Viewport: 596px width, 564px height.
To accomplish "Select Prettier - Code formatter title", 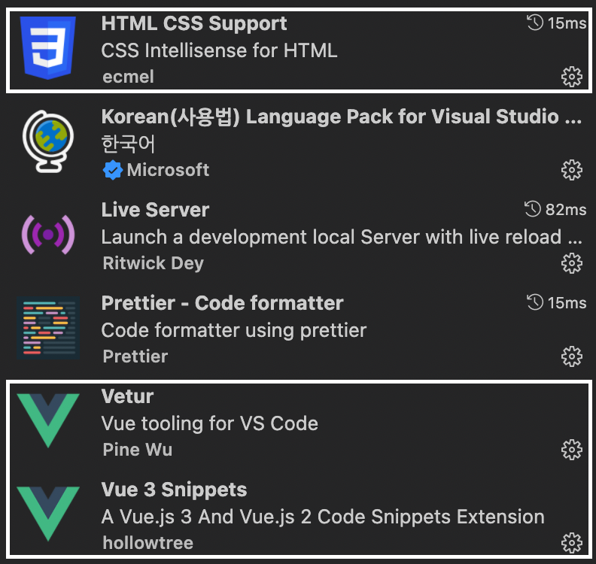I will (x=222, y=303).
